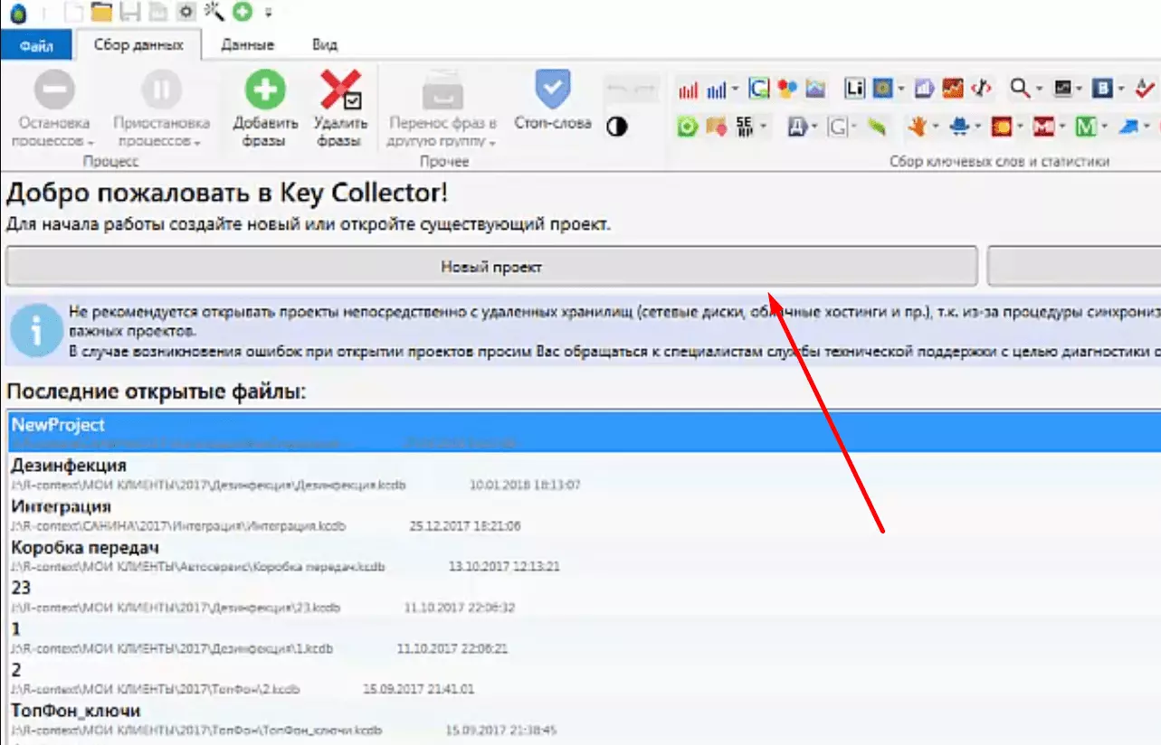Screen dimensions: 1161x745
Task: Click the black monitor icon
Action: pos(1062,89)
